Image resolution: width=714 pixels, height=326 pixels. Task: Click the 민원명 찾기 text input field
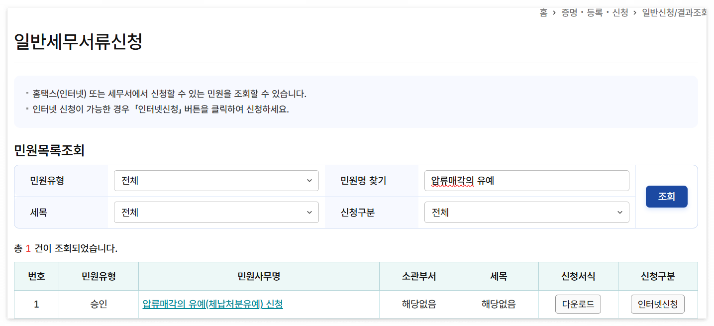pyautogui.click(x=526, y=180)
